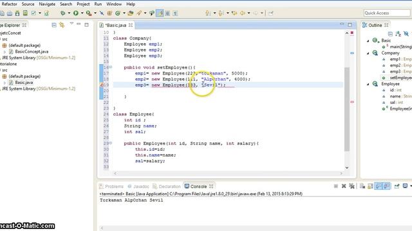Open the Help menu
Viewport: 412px width, 231px height.
click(131, 4)
